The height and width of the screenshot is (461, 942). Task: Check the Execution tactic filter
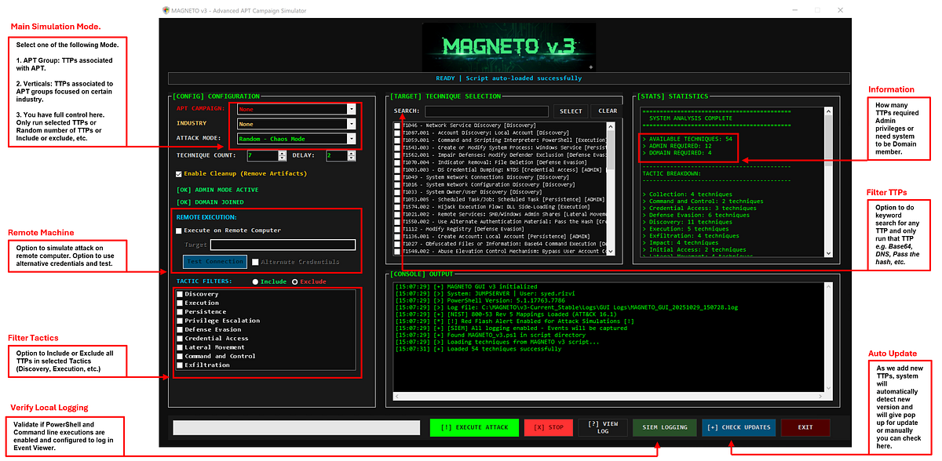(181, 303)
